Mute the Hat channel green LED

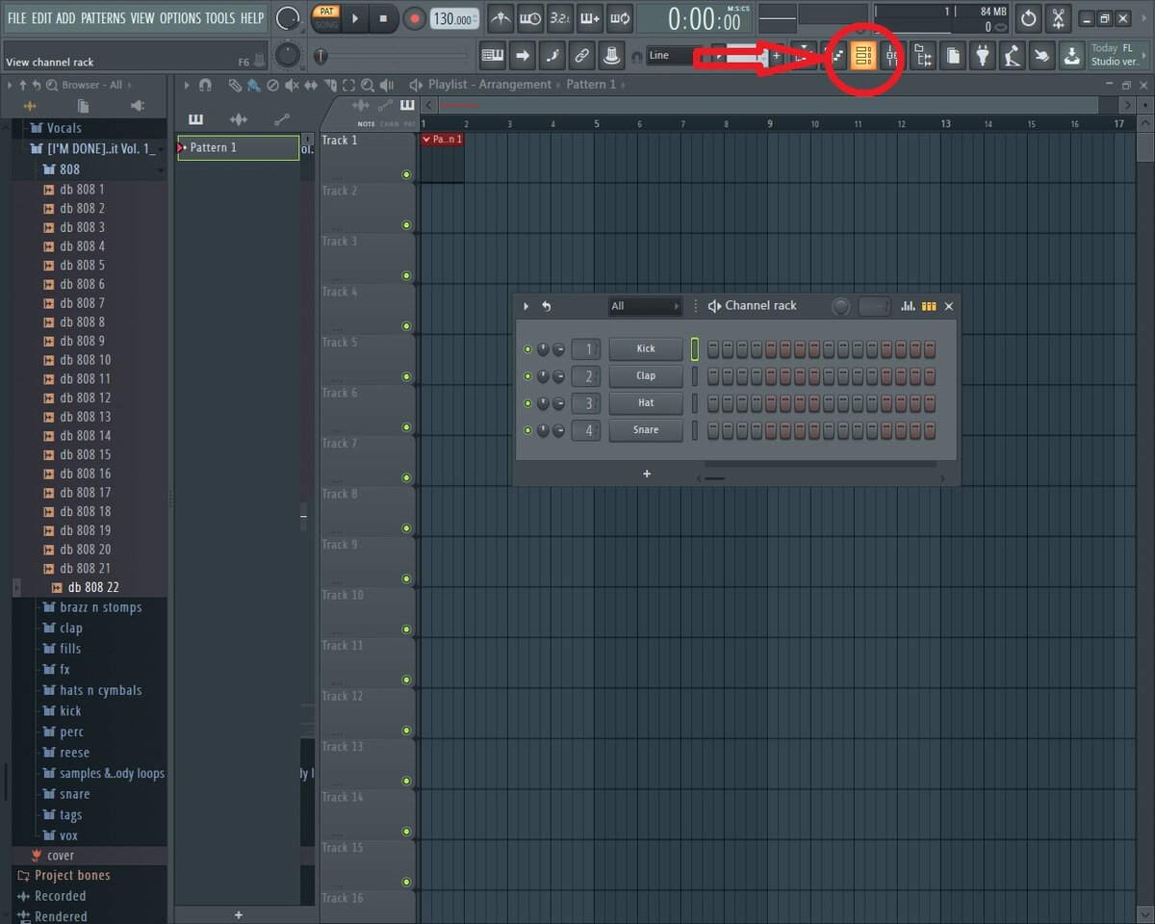[x=527, y=403]
